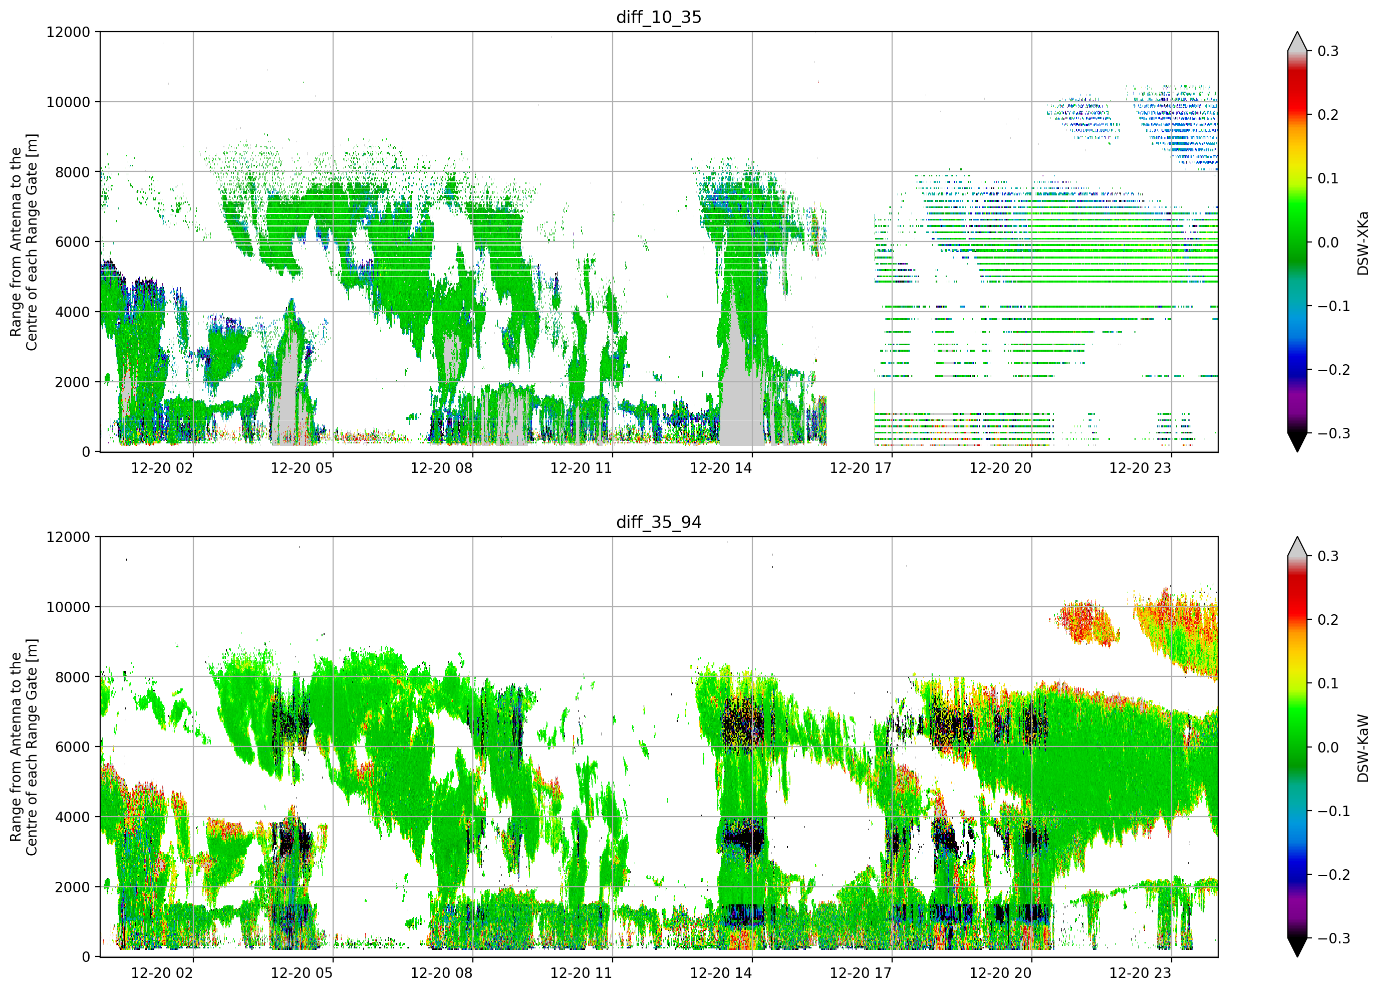
Task: Click "12-20 14" tick under the diff_35_94 plot
Action: (x=721, y=973)
